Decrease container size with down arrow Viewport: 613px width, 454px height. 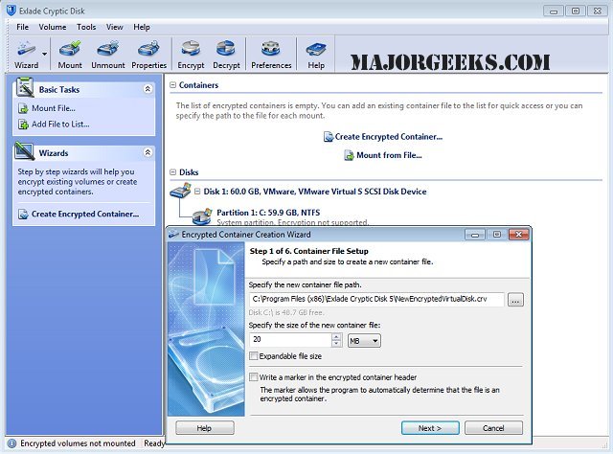coord(336,344)
